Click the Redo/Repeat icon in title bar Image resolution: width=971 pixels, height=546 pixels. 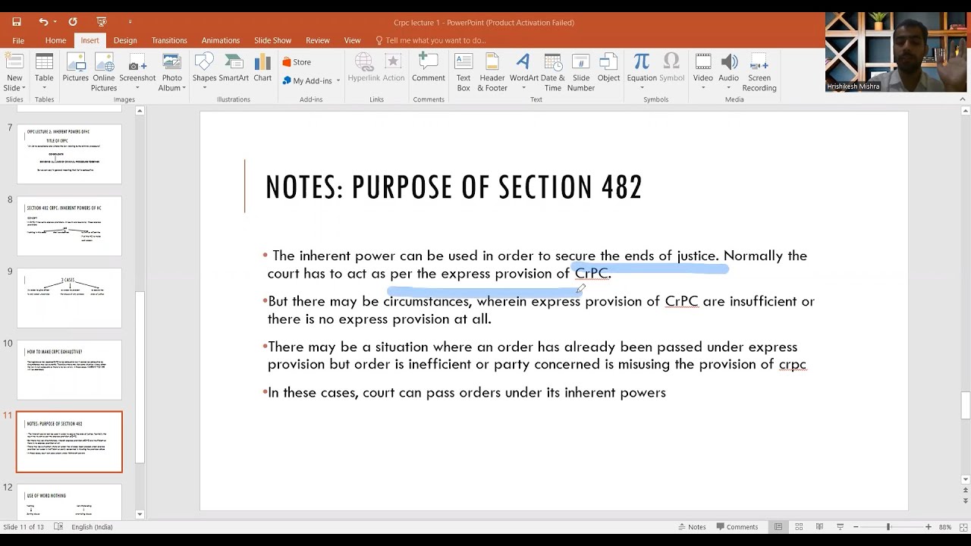tap(73, 22)
